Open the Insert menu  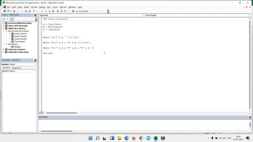click(x=26, y=7)
